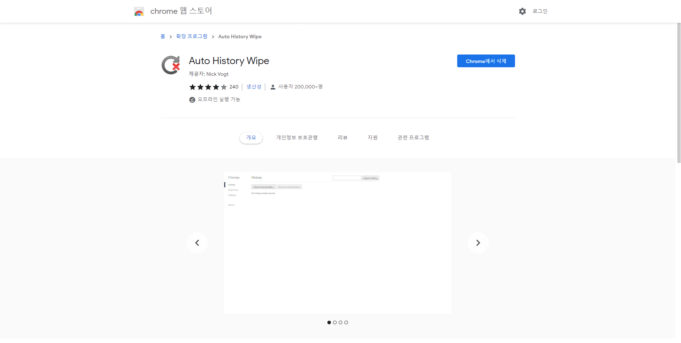Viewport: 681px width, 343px height.
Task: Select the second carousel dot
Action: coord(335,322)
